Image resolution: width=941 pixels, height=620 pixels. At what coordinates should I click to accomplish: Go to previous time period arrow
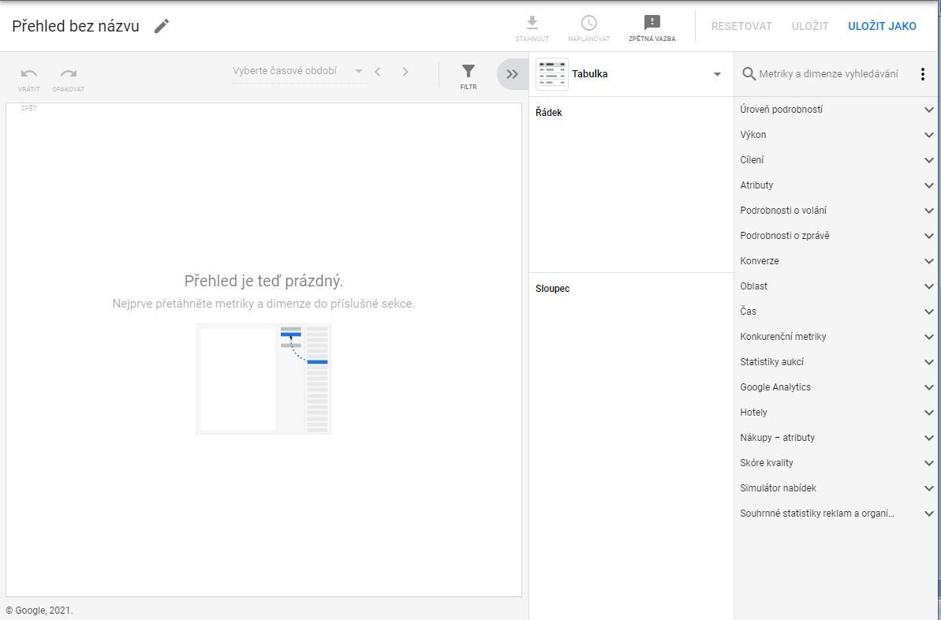pyautogui.click(x=378, y=72)
